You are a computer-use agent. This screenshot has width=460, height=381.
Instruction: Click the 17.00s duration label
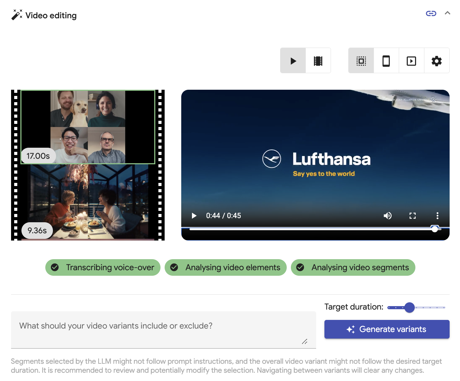pos(38,156)
